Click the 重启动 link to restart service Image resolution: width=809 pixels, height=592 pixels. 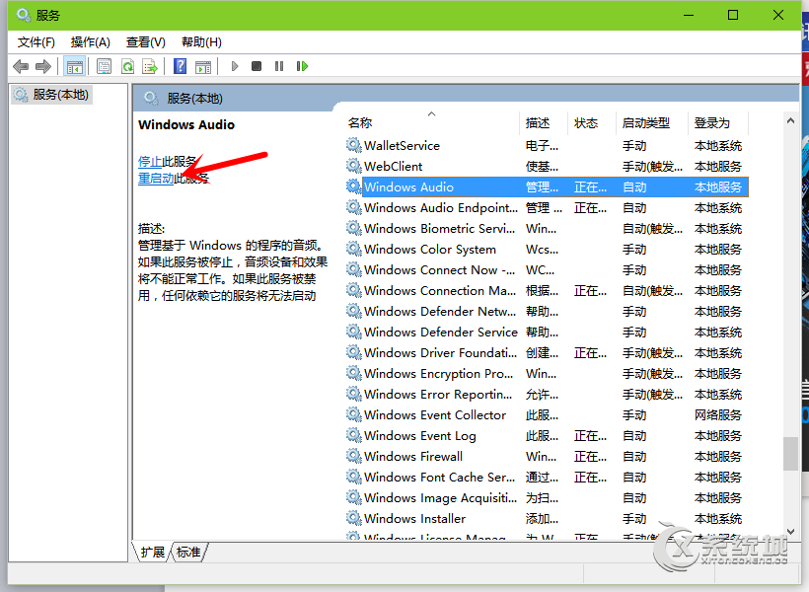point(156,179)
